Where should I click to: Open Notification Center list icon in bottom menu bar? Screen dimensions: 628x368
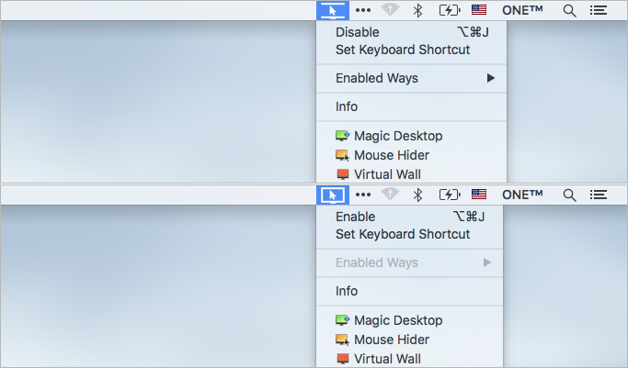click(599, 195)
